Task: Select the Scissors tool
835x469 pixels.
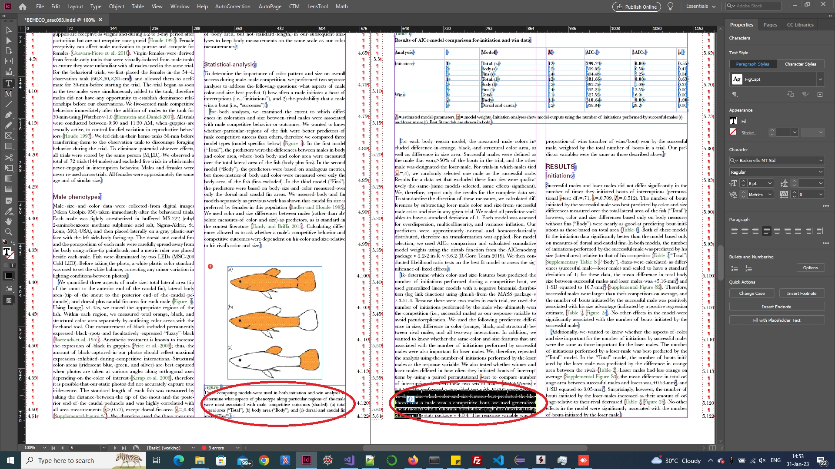Action: [8, 157]
